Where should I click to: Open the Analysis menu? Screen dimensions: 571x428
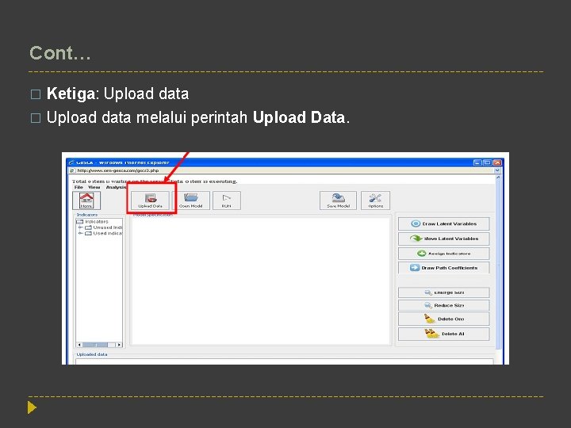point(116,187)
